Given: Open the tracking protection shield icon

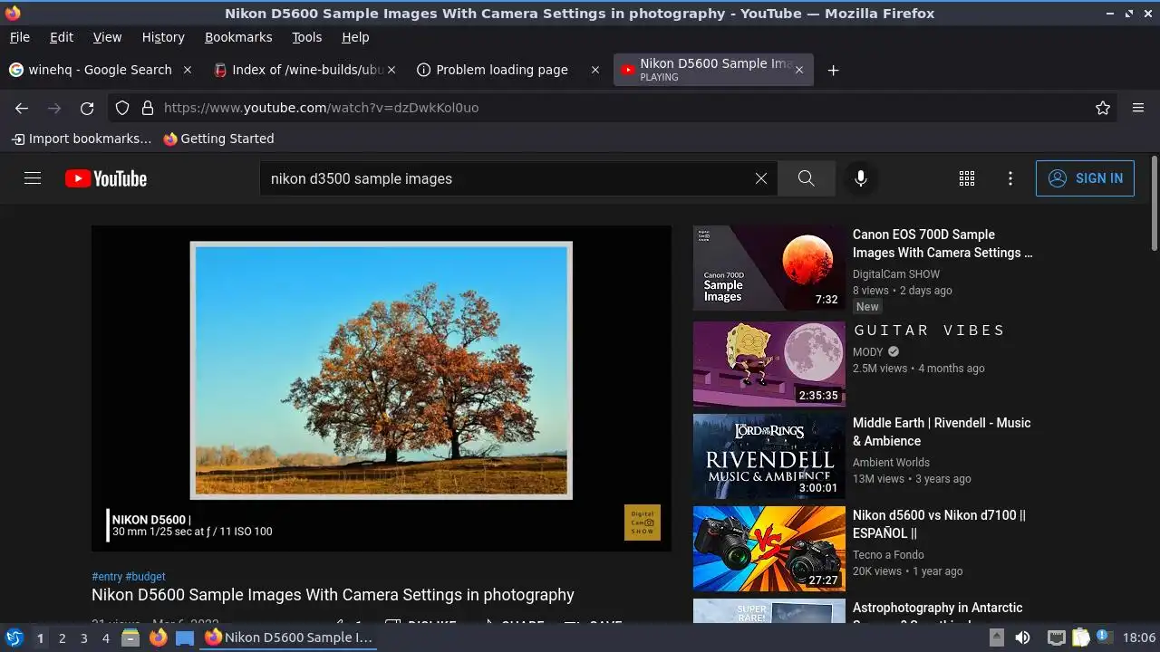Looking at the screenshot, I should pos(122,108).
